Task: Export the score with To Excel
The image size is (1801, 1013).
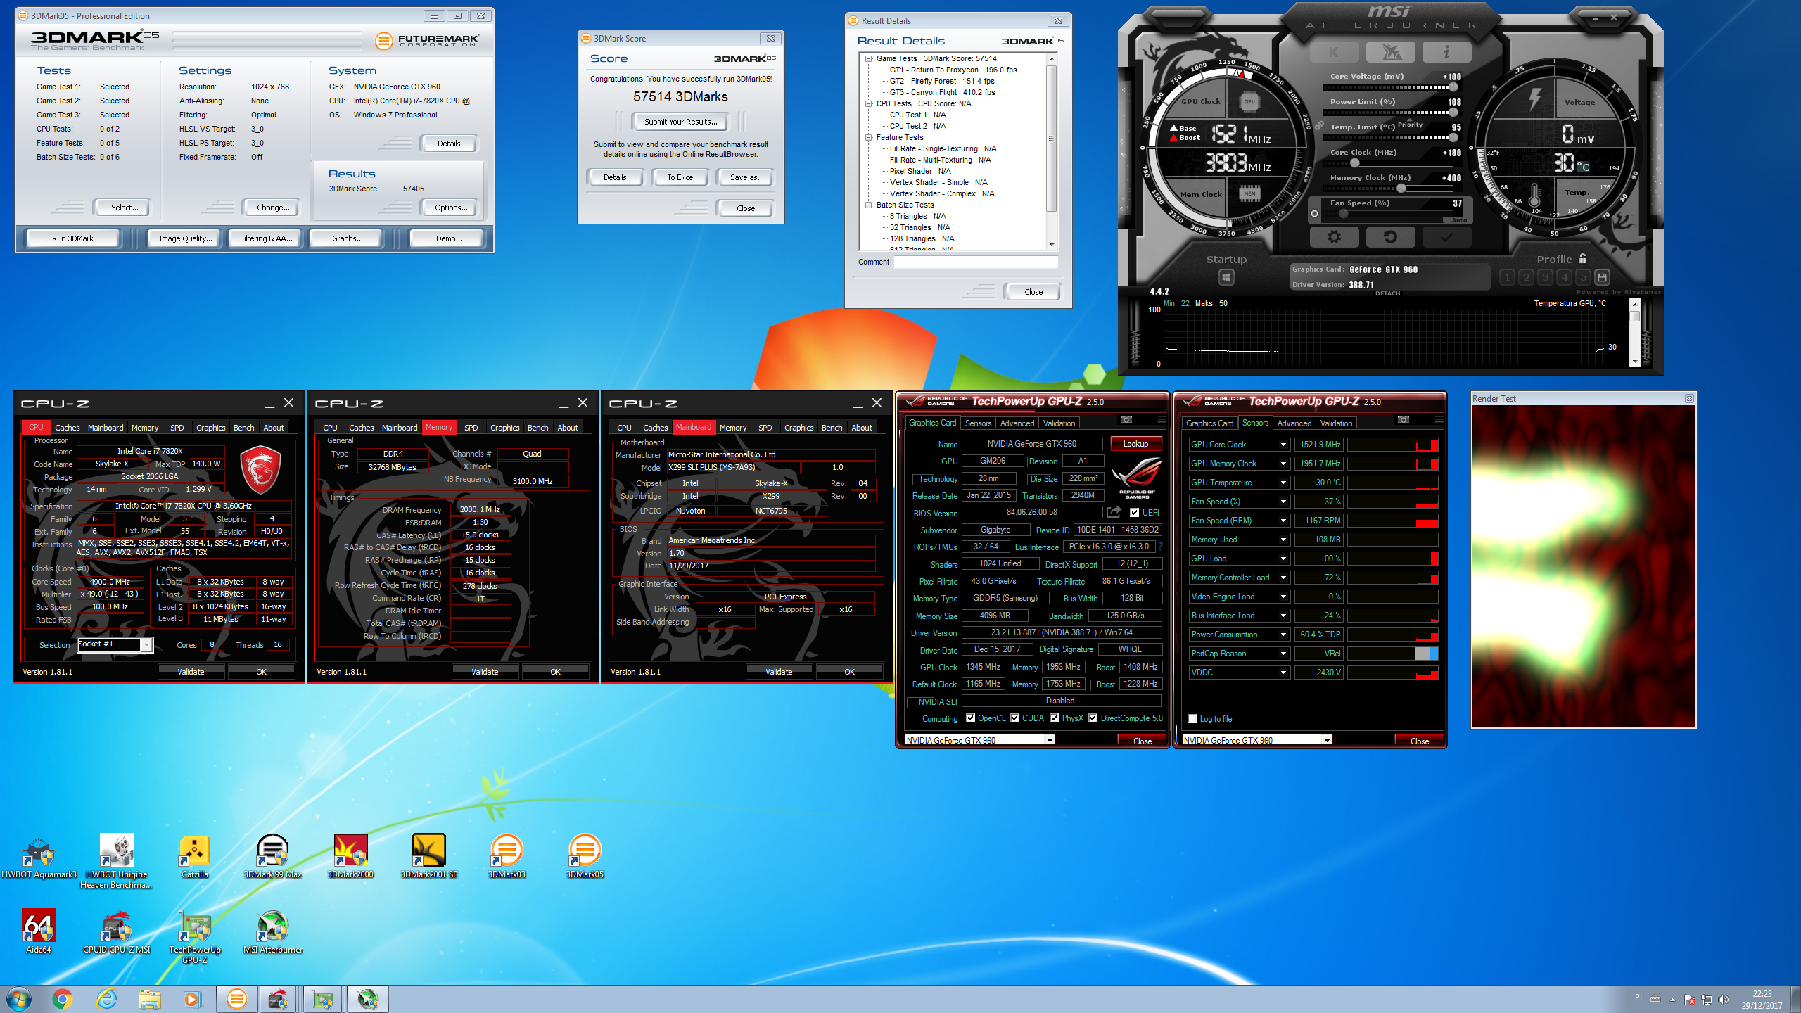Action: tap(680, 177)
